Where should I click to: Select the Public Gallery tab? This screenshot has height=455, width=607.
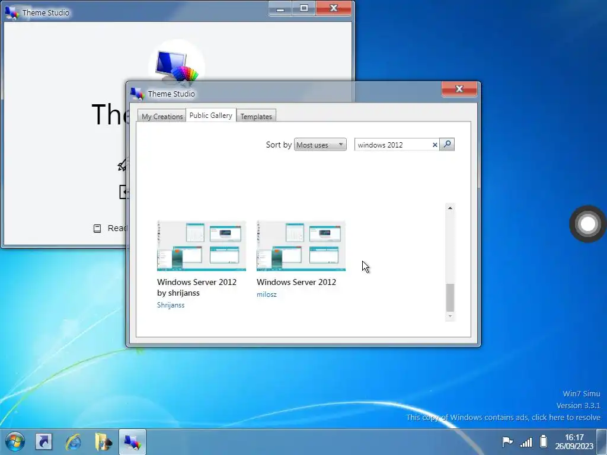211,115
